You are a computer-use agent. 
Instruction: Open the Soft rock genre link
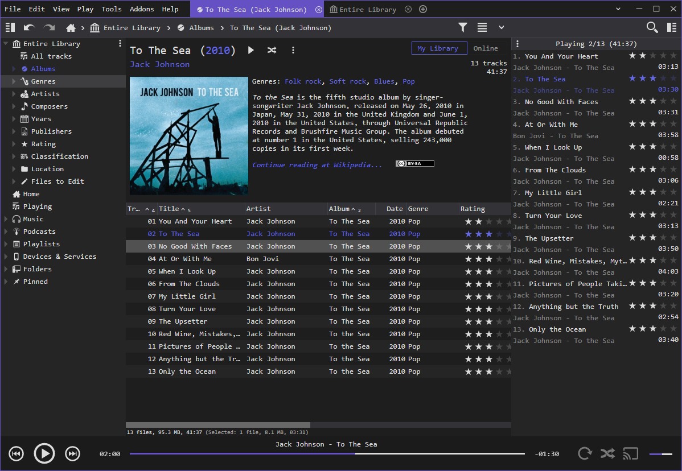click(347, 81)
